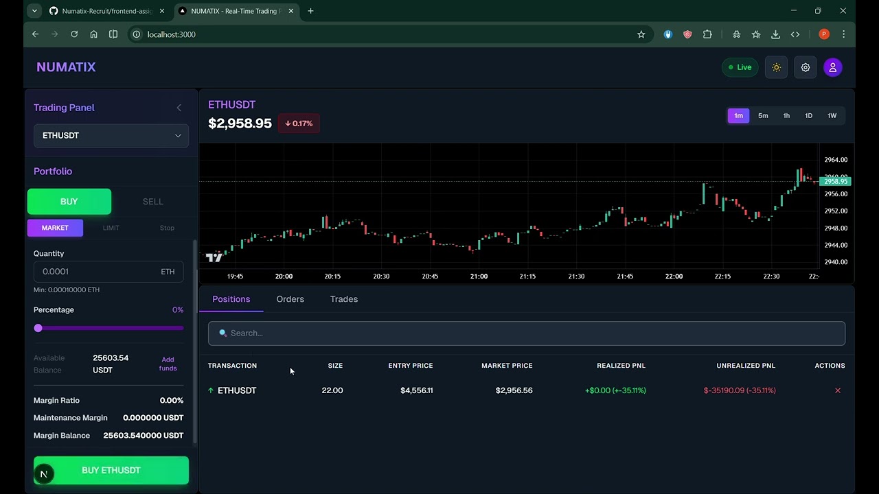Screen dimensions: 879x494
Task: Reload the browser page
Action: (74, 34)
